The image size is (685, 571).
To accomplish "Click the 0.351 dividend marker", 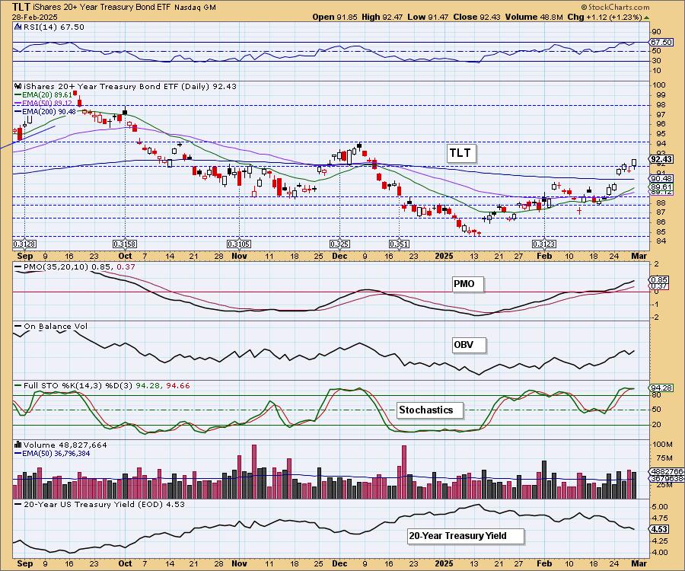I will (x=399, y=244).
